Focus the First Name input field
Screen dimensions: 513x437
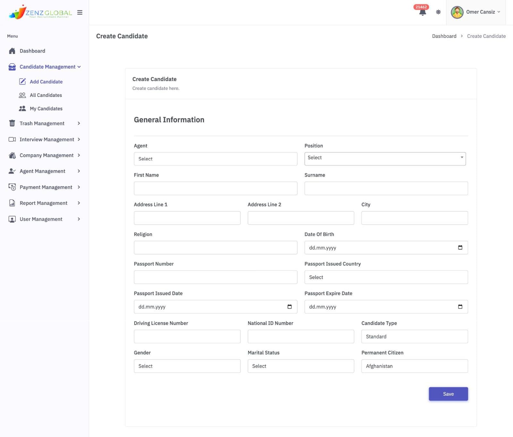pyautogui.click(x=216, y=188)
